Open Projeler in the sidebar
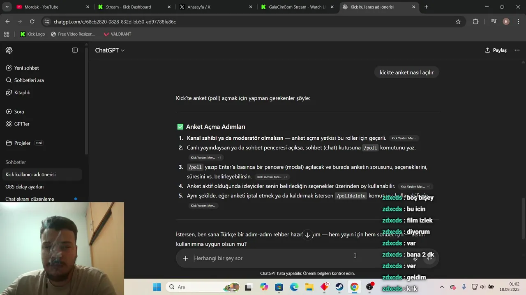 [x=23, y=143]
